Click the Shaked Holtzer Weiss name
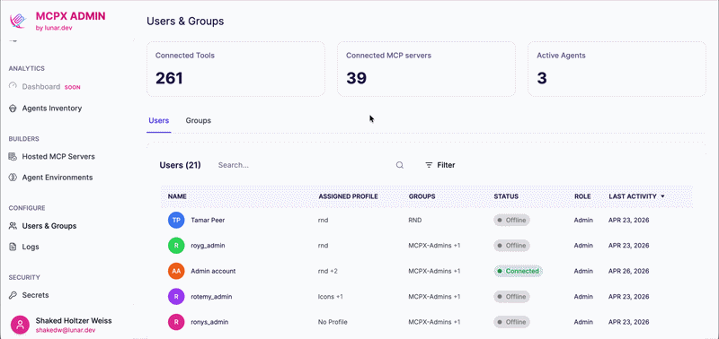This screenshot has height=339, width=719. tap(74, 321)
